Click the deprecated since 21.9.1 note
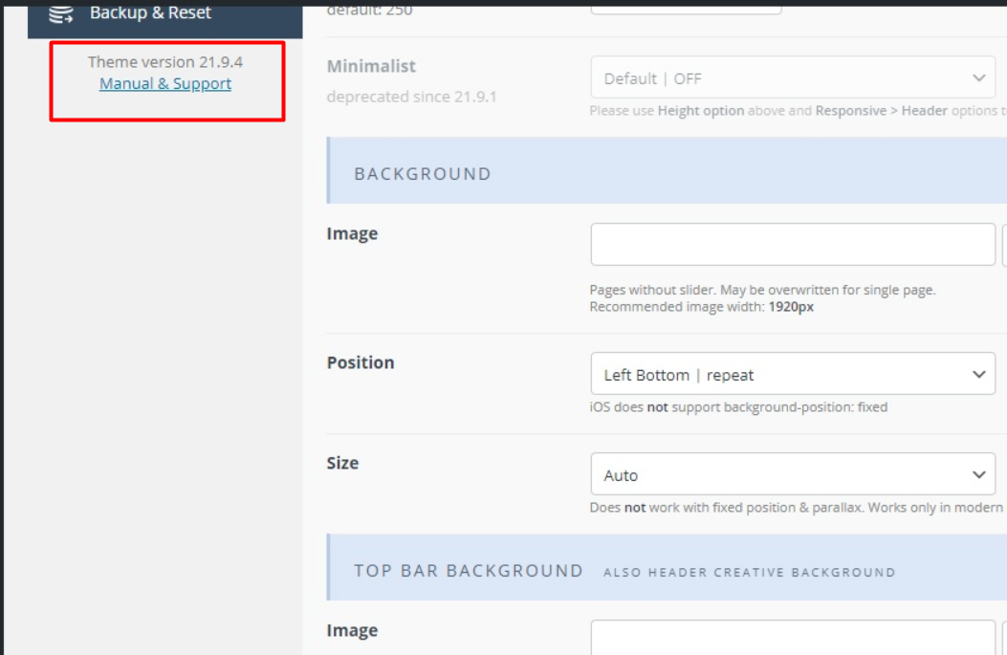The height and width of the screenshot is (655, 1007). click(411, 97)
